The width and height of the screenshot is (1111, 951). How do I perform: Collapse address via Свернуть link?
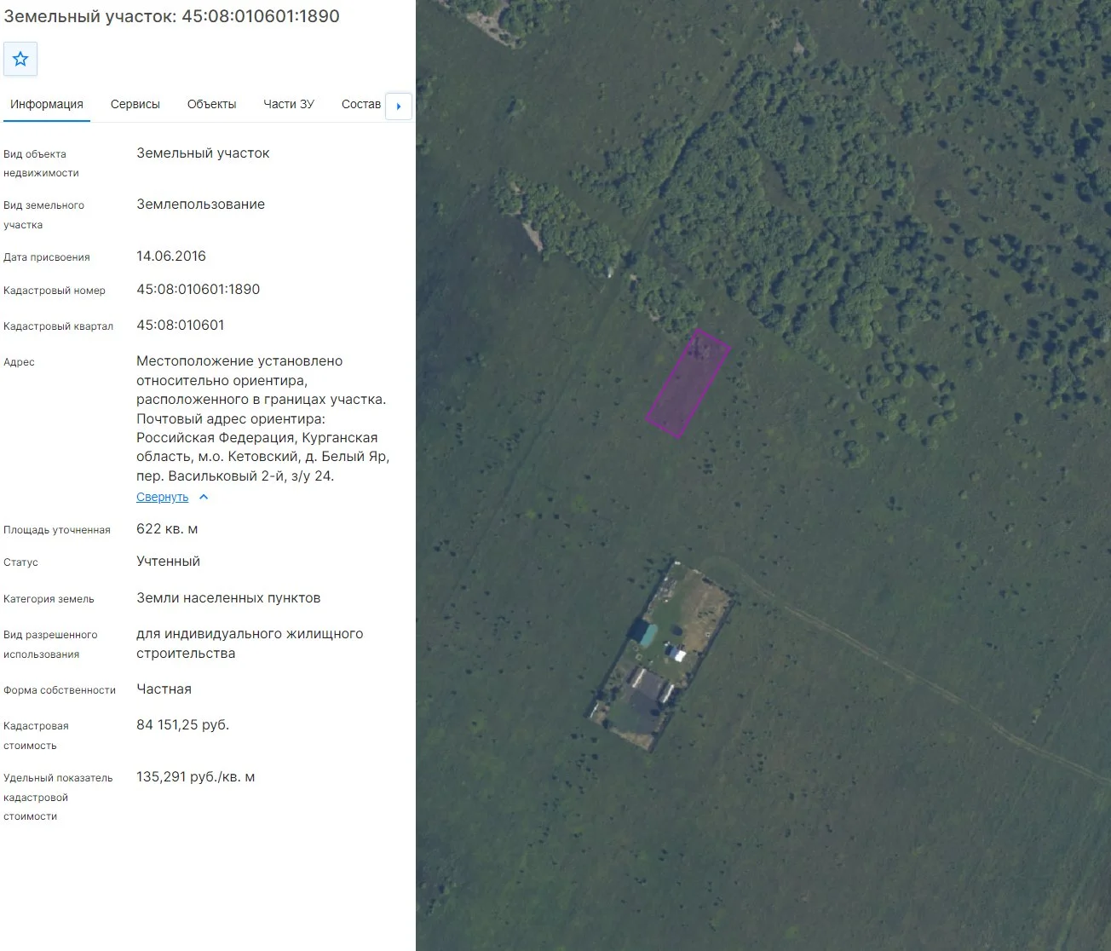tap(162, 497)
